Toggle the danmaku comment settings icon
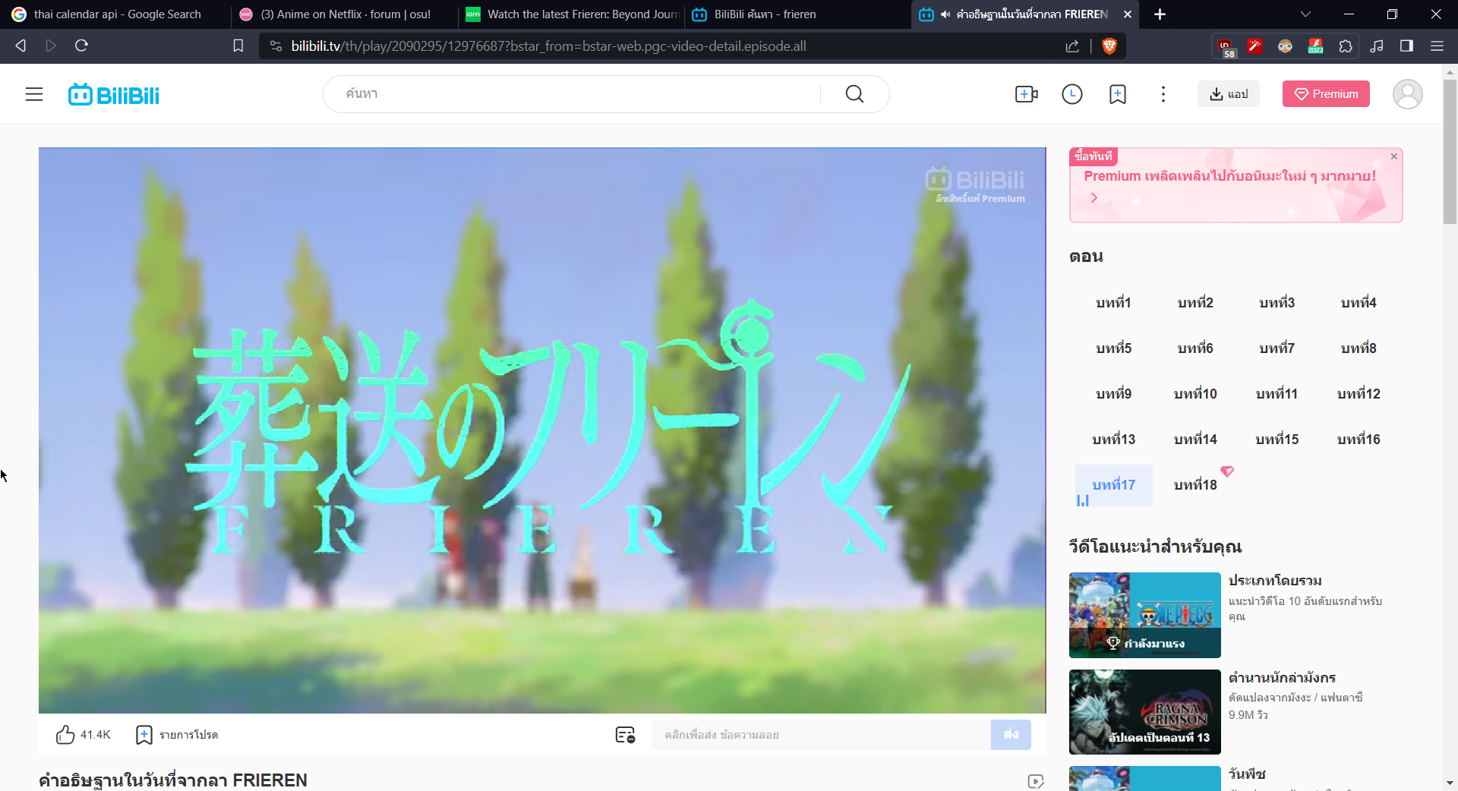 (625, 735)
